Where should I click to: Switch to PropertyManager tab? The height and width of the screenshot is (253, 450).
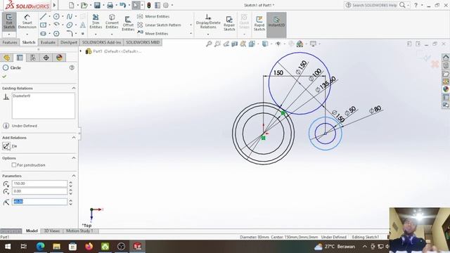click(x=20, y=58)
